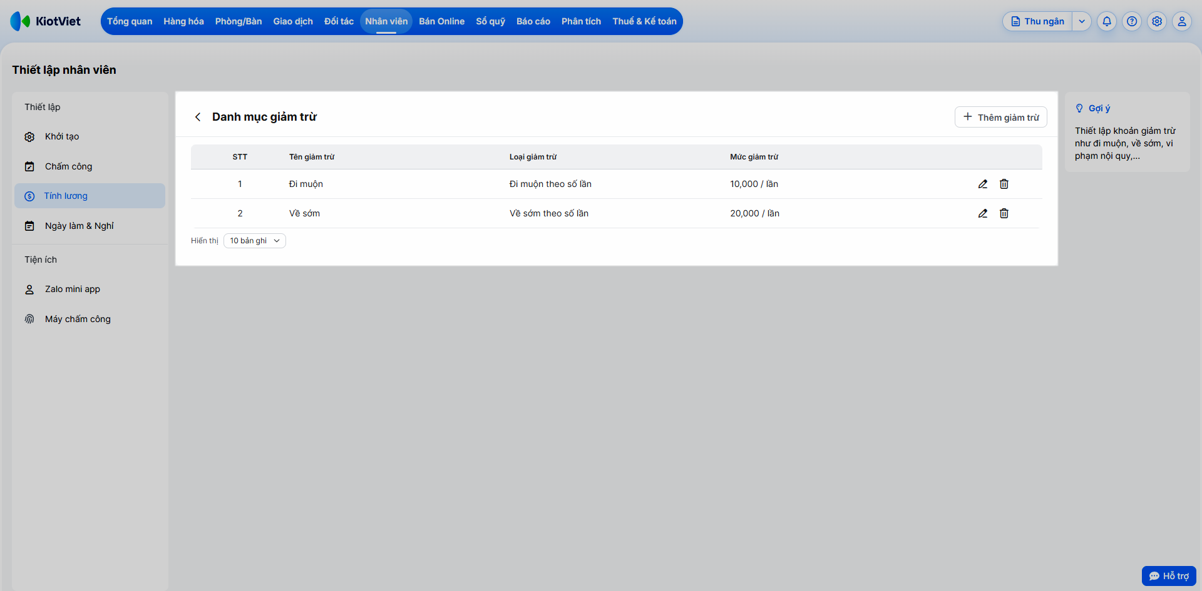Open Khởi tạo in the sidebar
The image size is (1202, 591).
[90, 136]
